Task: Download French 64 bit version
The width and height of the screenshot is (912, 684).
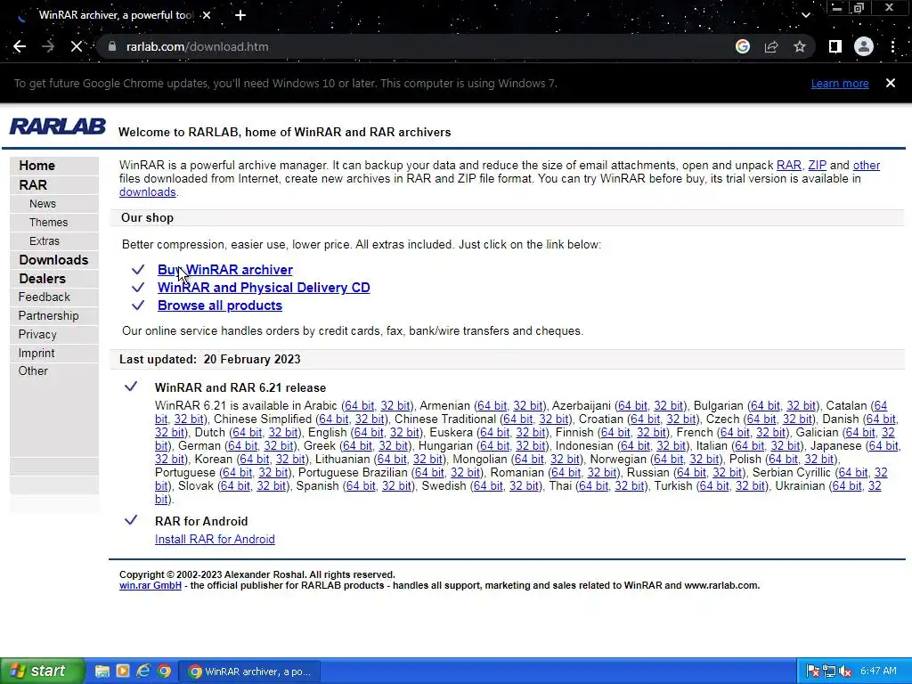Action: (x=735, y=432)
